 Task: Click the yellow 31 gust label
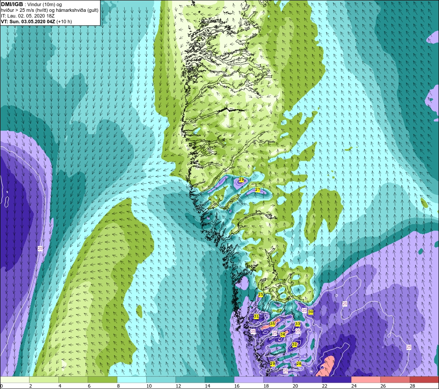tap(256, 316)
